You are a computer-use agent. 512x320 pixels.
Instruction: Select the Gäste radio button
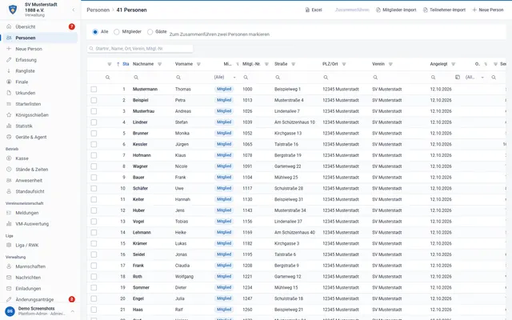click(x=150, y=32)
